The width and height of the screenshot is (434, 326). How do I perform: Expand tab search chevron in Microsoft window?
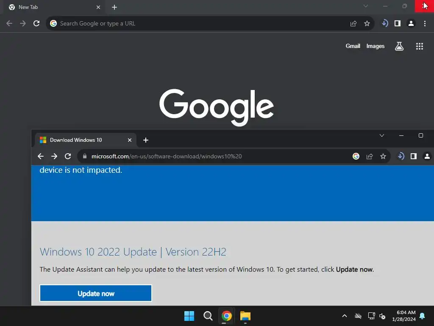click(382, 135)
